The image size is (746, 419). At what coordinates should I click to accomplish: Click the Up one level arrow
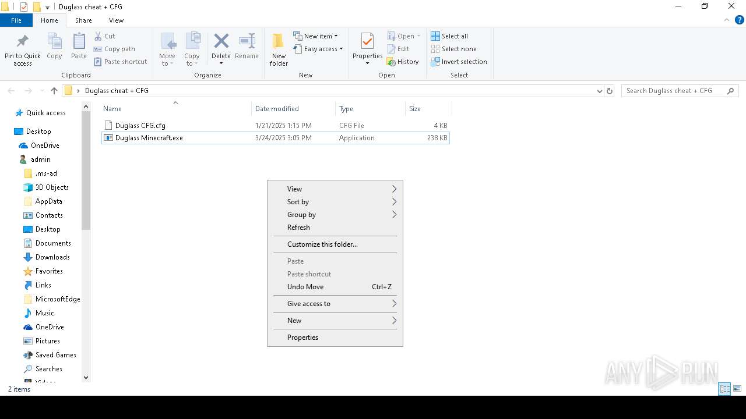tap(54, 91)
